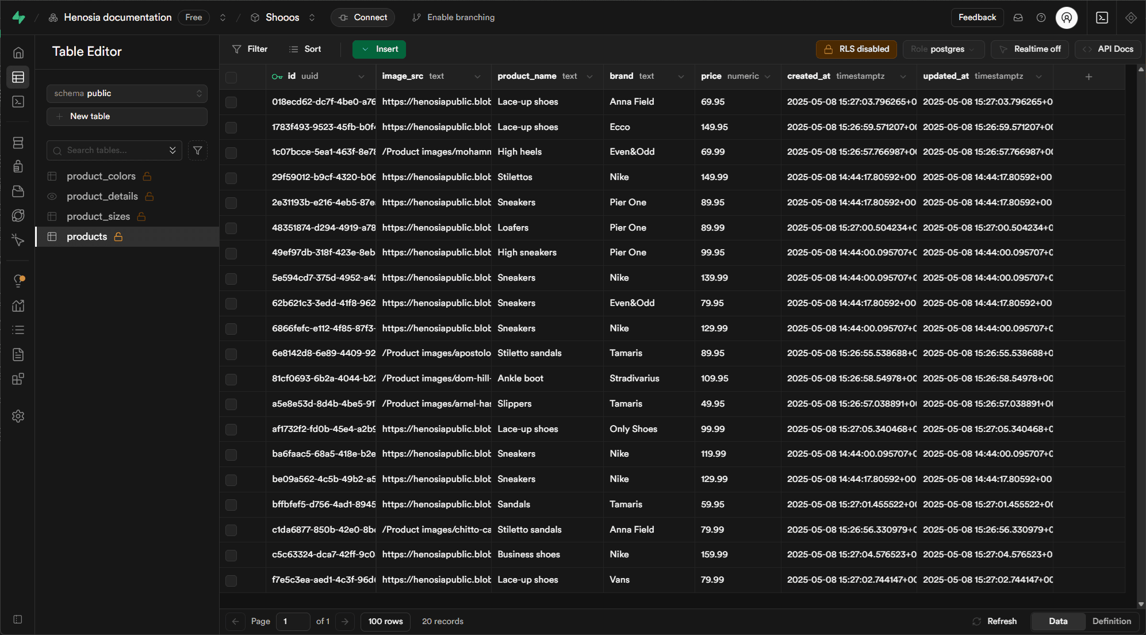The height and width of the screenshot is (635, 1146).
Task: Open Reports chart icon in sidebar
Action: pos(18,305)
